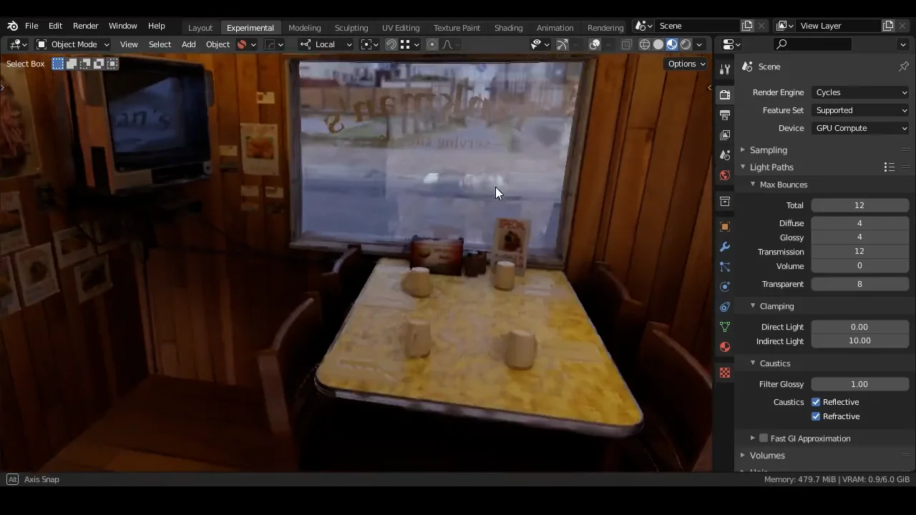916x515 pixels.
Task: Switch to the Modeling workspace tab
Action: (x=304, y=28)
